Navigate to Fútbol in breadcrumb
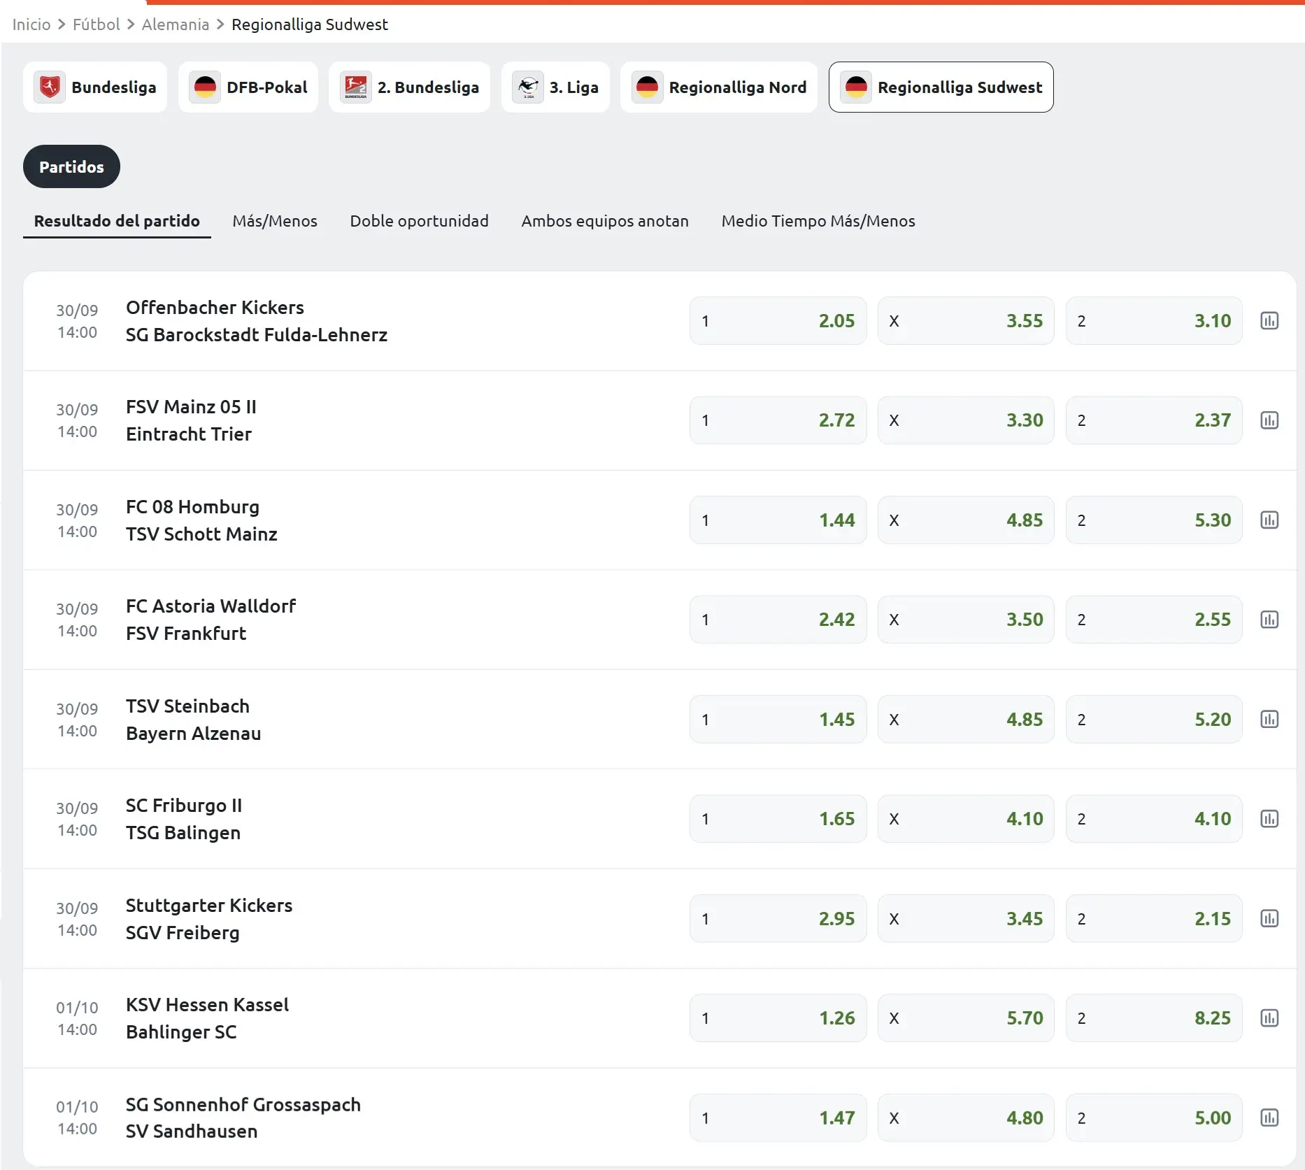 [x=96, y=24]
